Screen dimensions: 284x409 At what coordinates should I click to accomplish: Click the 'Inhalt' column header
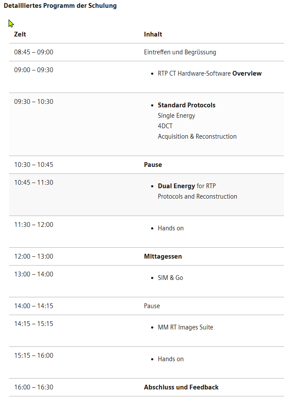153,34
